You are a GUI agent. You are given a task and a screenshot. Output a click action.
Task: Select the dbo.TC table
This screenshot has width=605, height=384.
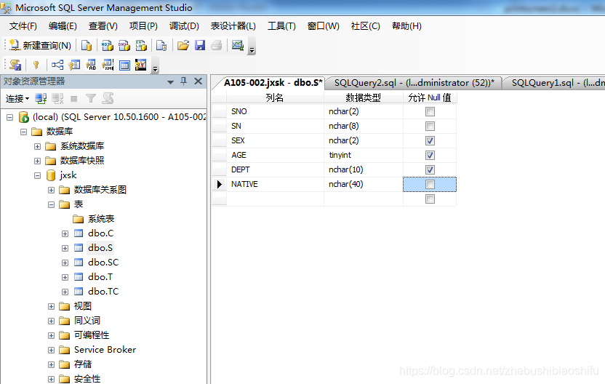(x=103, y=292)
